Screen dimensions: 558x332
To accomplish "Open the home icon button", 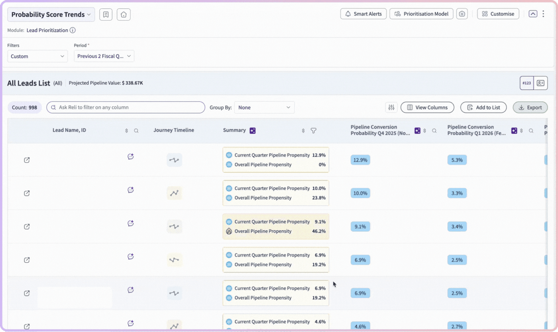I will click(124, 14).
